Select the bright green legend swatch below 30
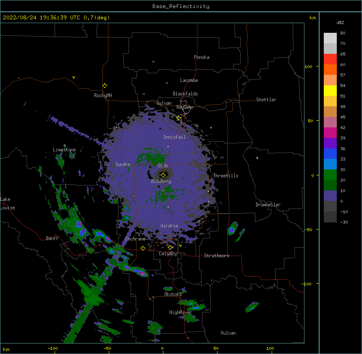The image size is (362, 354). tap(330, 175)
